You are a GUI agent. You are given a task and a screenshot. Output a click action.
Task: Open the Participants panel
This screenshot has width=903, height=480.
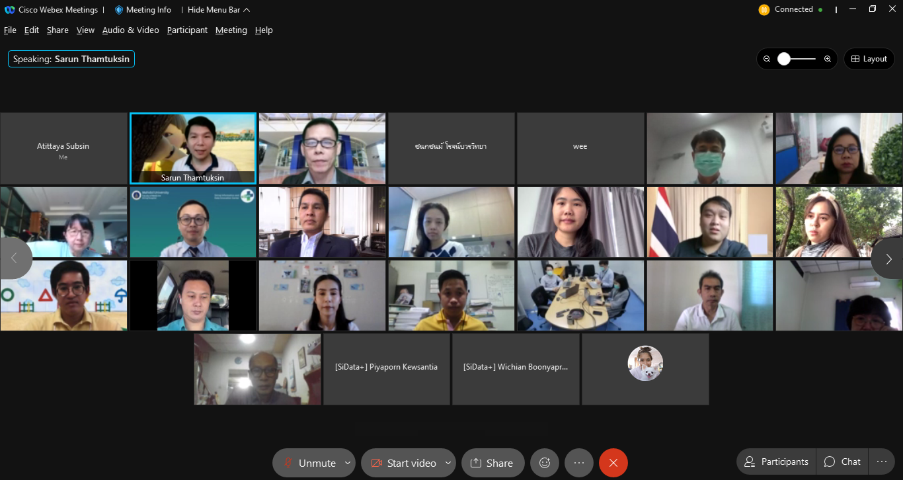coord(776,461)
